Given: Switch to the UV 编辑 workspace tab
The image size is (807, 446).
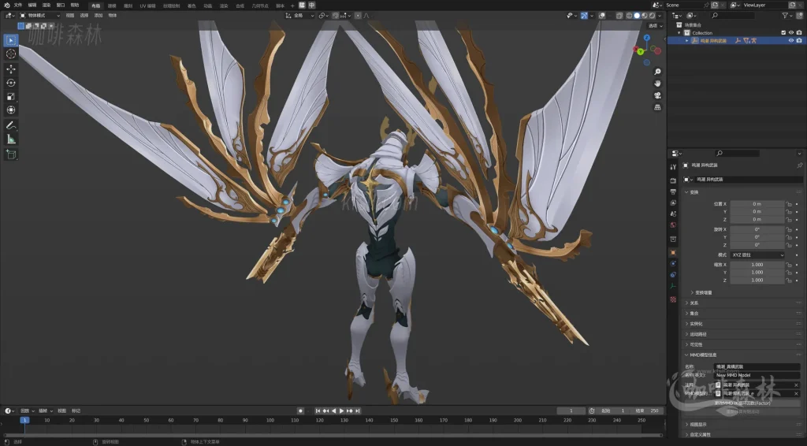Looking at the screenshot, I should 147,6.
